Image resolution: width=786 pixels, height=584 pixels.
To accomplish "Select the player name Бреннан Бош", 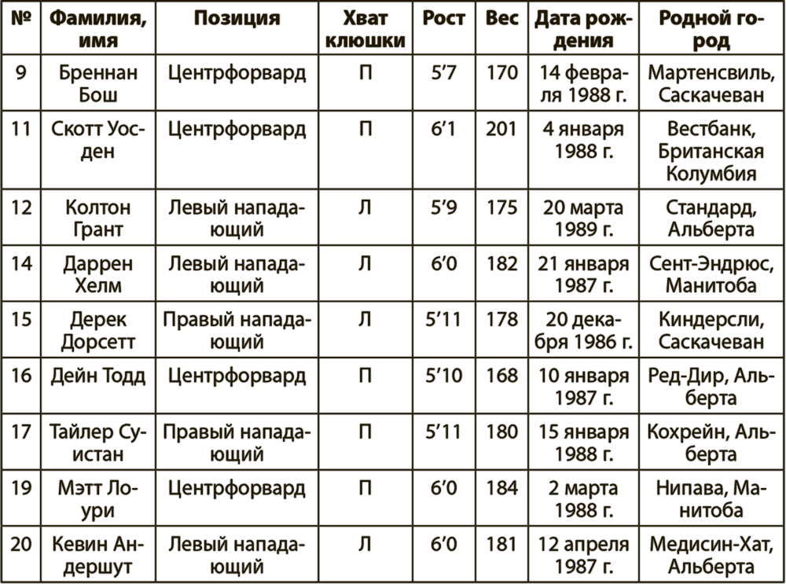I will coord(98,84).
